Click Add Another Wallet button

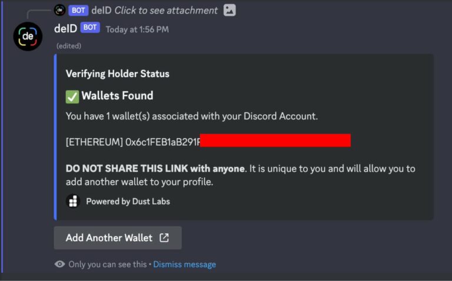point(118,238)
